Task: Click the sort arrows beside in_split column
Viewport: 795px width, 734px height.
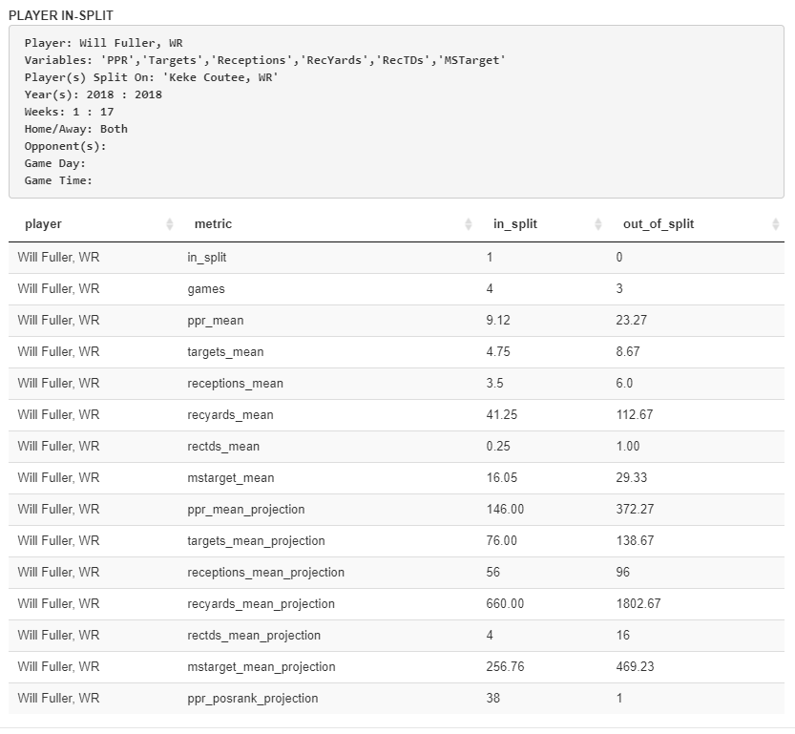Action: point(598,224)
